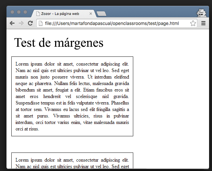Click the 'Test de márgenes' heading
The image size is (212, 171).
pos(59,43)
